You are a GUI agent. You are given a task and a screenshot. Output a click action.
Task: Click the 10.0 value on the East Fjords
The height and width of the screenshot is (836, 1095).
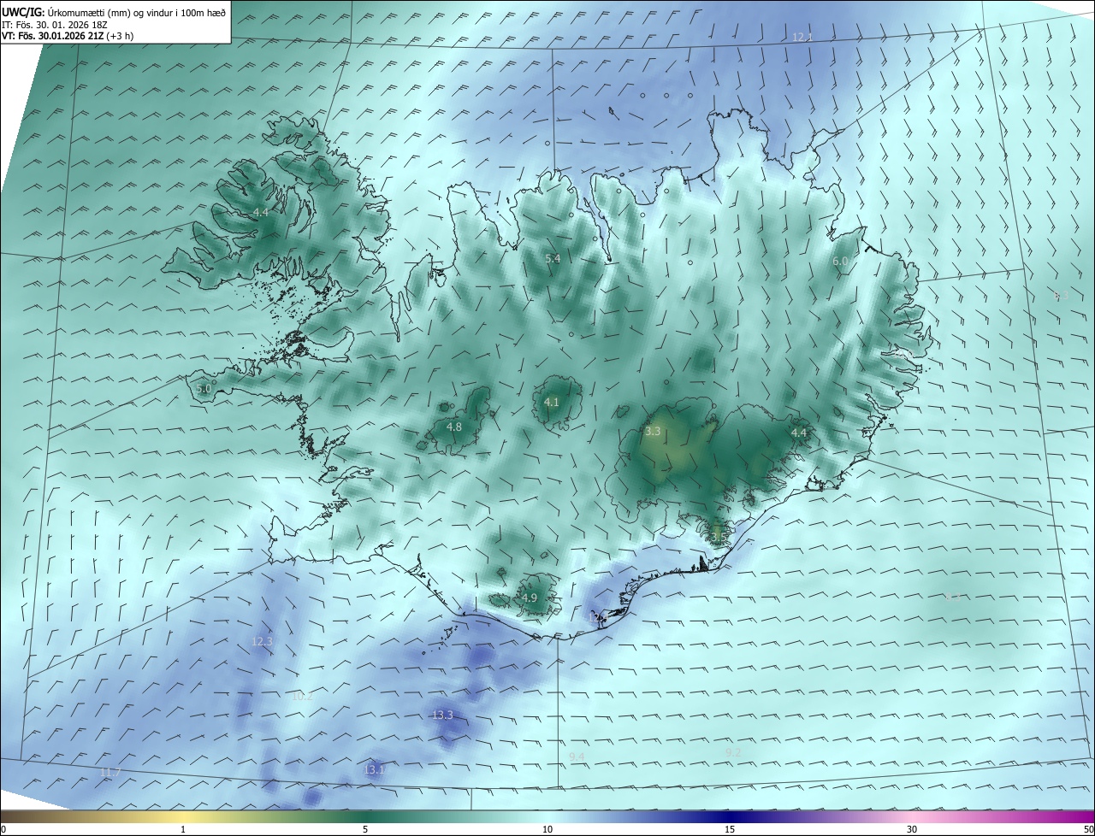pyautogui.click(x=904, y=354)
